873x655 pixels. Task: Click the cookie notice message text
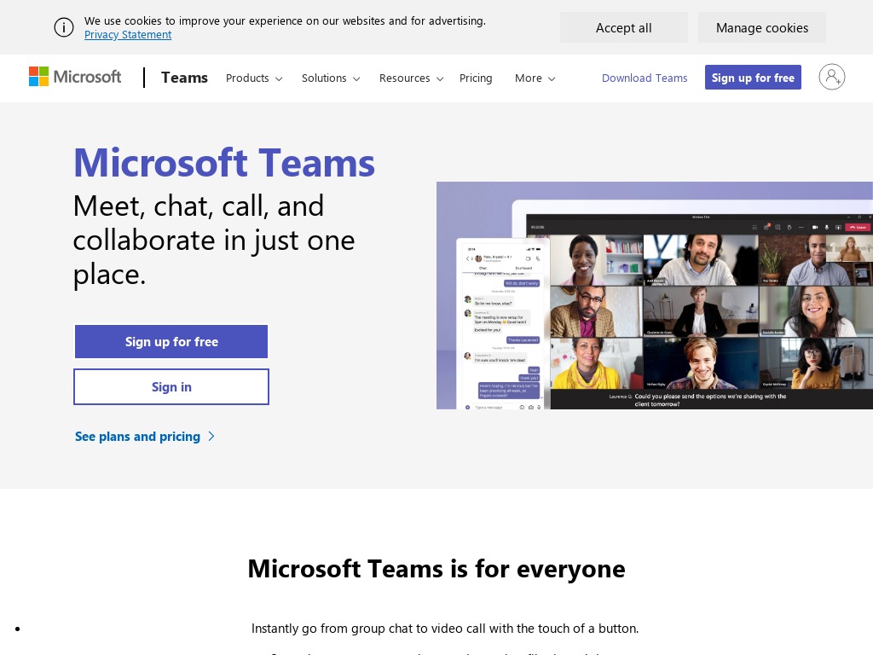coord(285,20)
